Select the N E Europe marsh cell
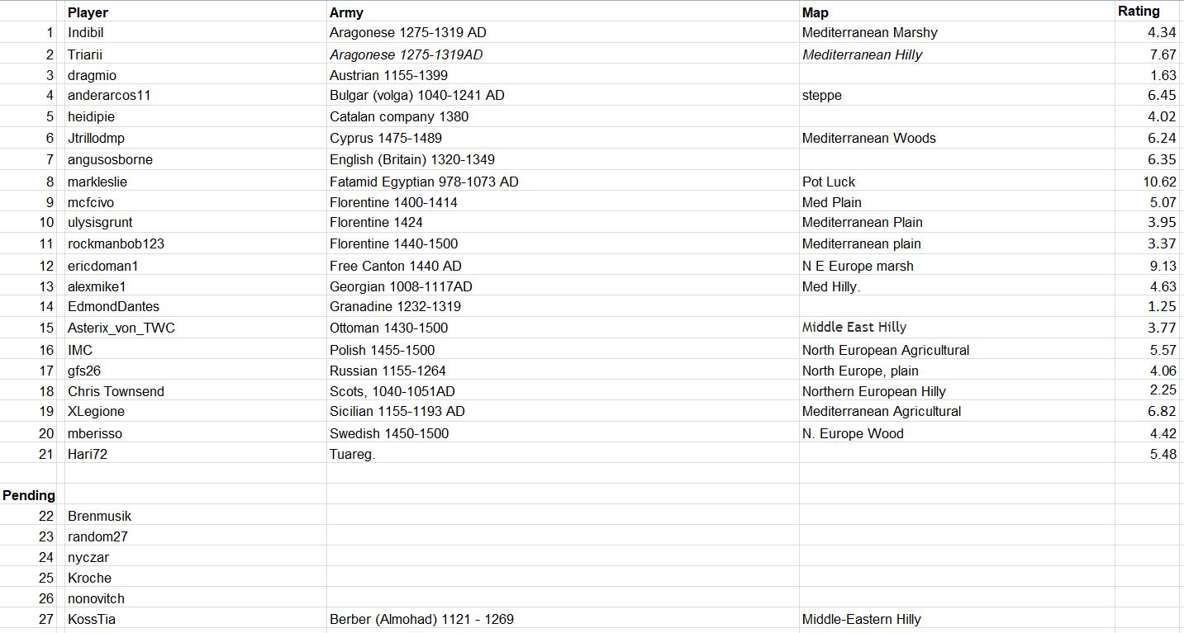This screenshot has width=1184, height=633. point(957,266)
